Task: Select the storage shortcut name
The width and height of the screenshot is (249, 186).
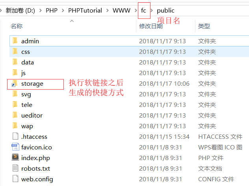Action: (32, 84)
